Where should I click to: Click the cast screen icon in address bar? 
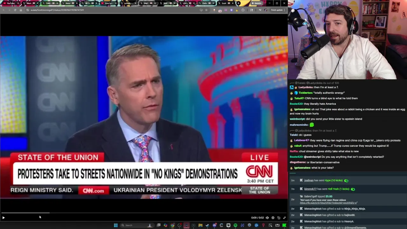click(x=201, y=10)
